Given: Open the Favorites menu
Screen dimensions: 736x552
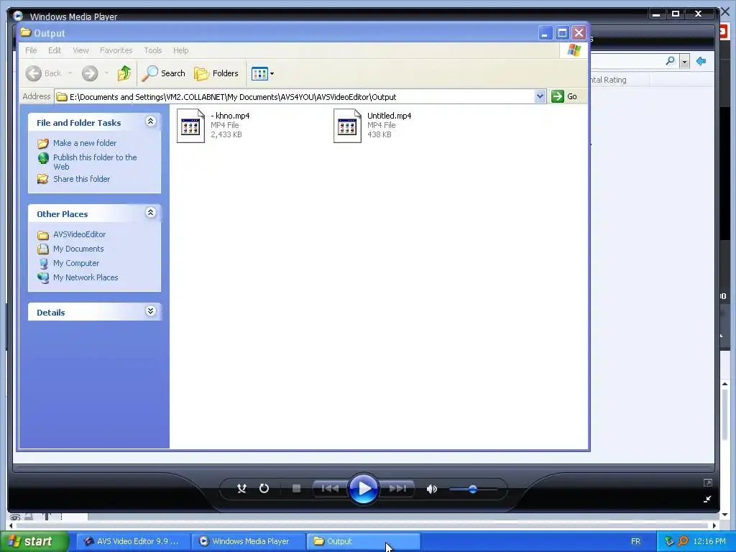Looking at the screenshot, I should point(116,50).
